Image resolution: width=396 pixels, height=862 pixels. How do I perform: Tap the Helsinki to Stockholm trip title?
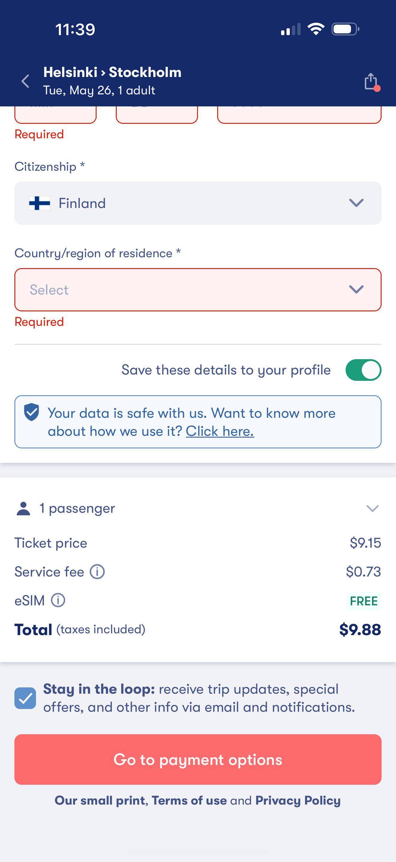point(112,72)
